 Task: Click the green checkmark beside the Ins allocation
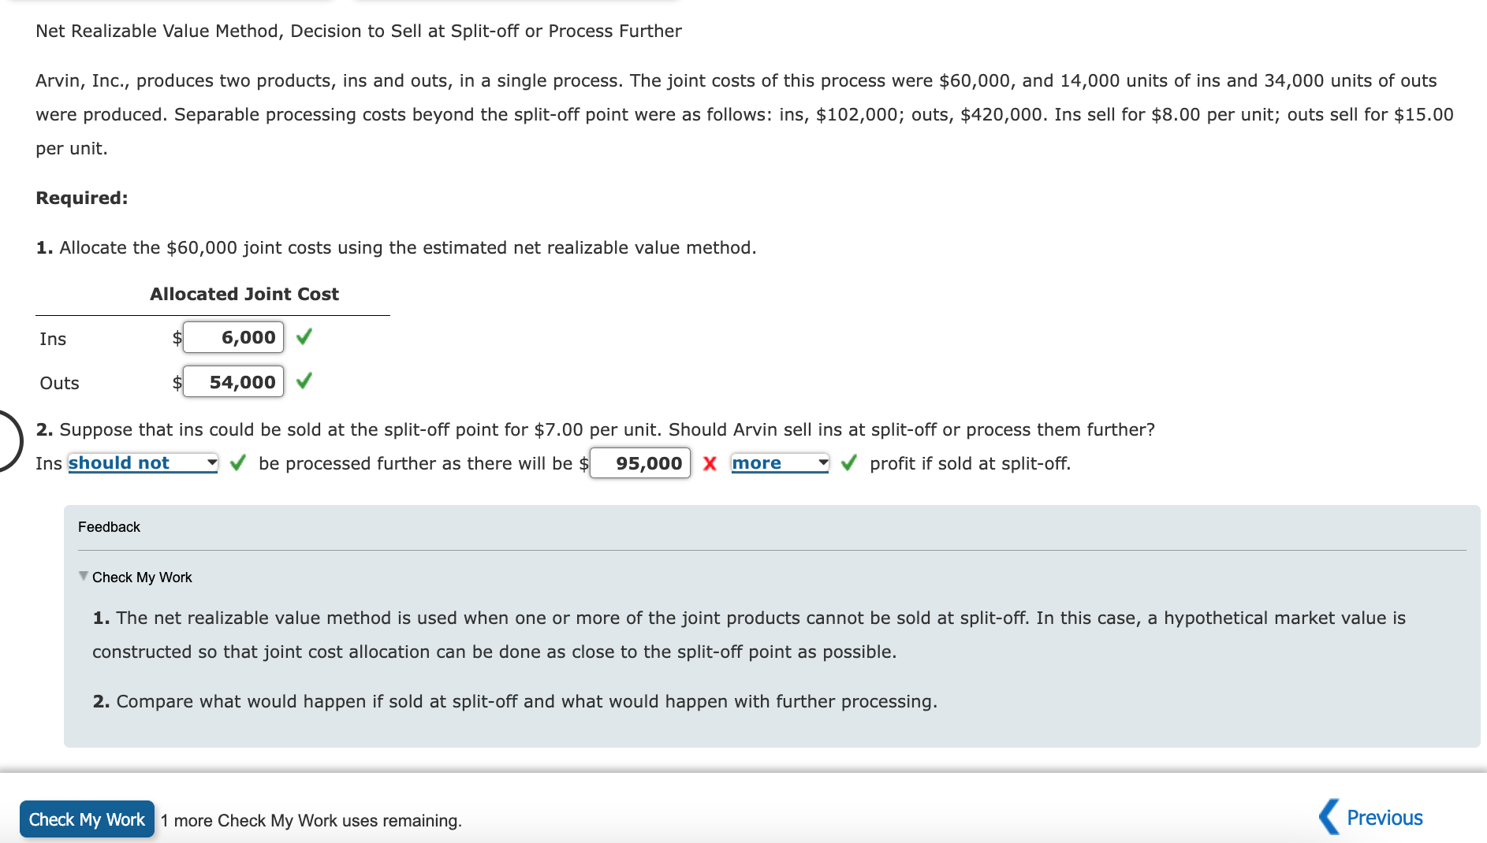[304, 337]
